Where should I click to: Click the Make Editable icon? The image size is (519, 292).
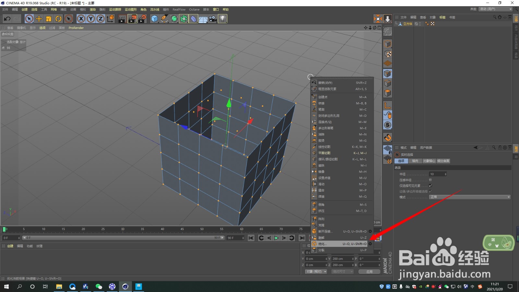388,31
